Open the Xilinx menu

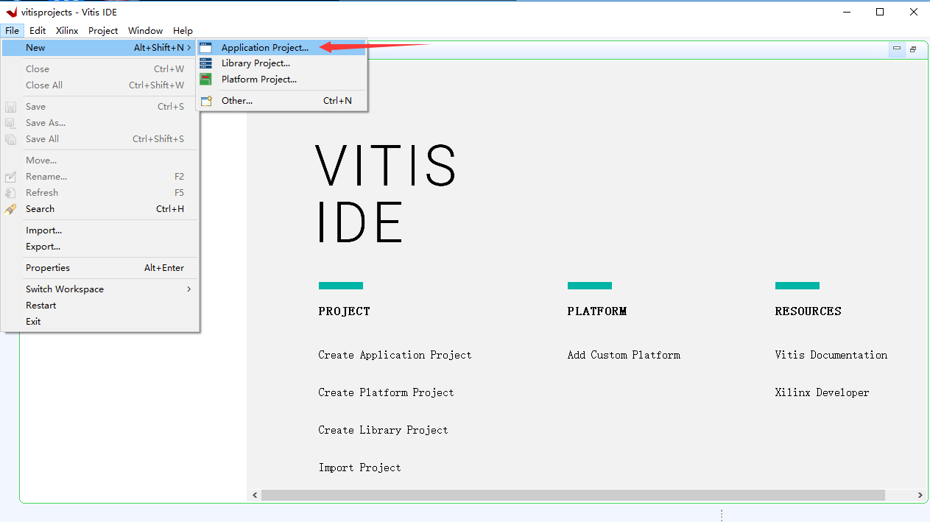(66, 31)
